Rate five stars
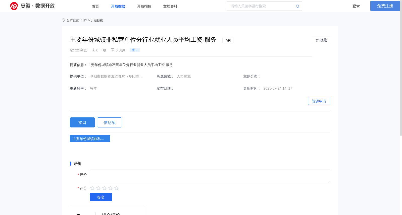Viewport: 402px width, 215px height. click(116, 188)
